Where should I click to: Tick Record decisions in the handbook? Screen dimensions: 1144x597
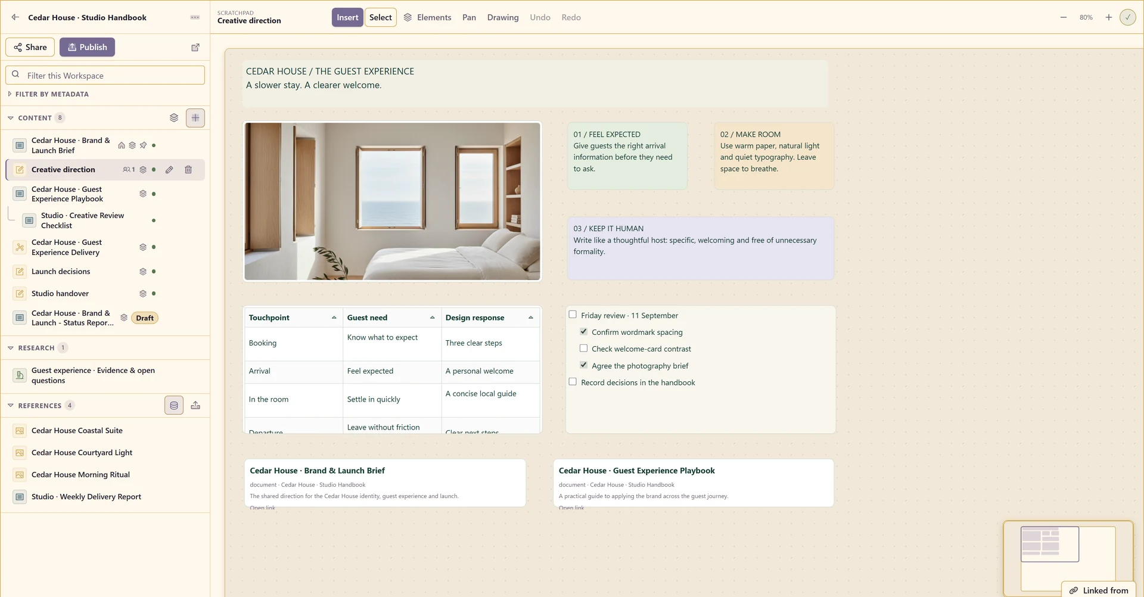573,382
